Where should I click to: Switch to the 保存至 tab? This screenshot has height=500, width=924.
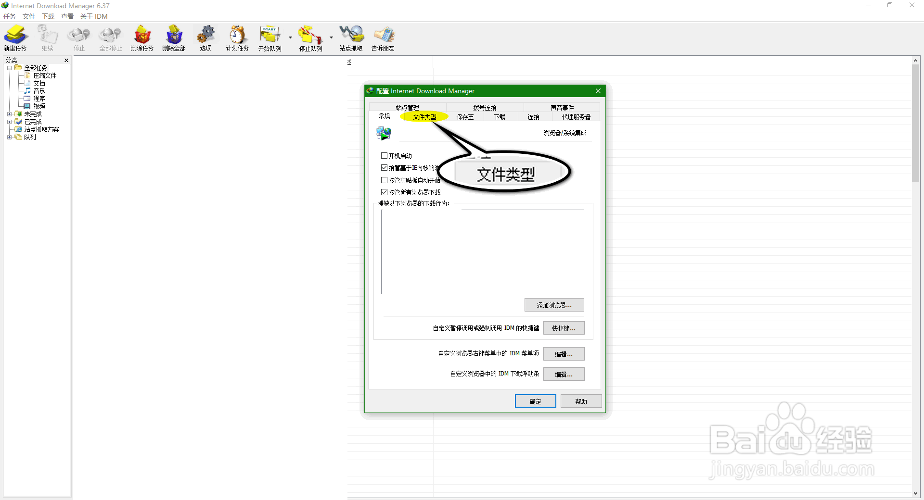(465, 117)
